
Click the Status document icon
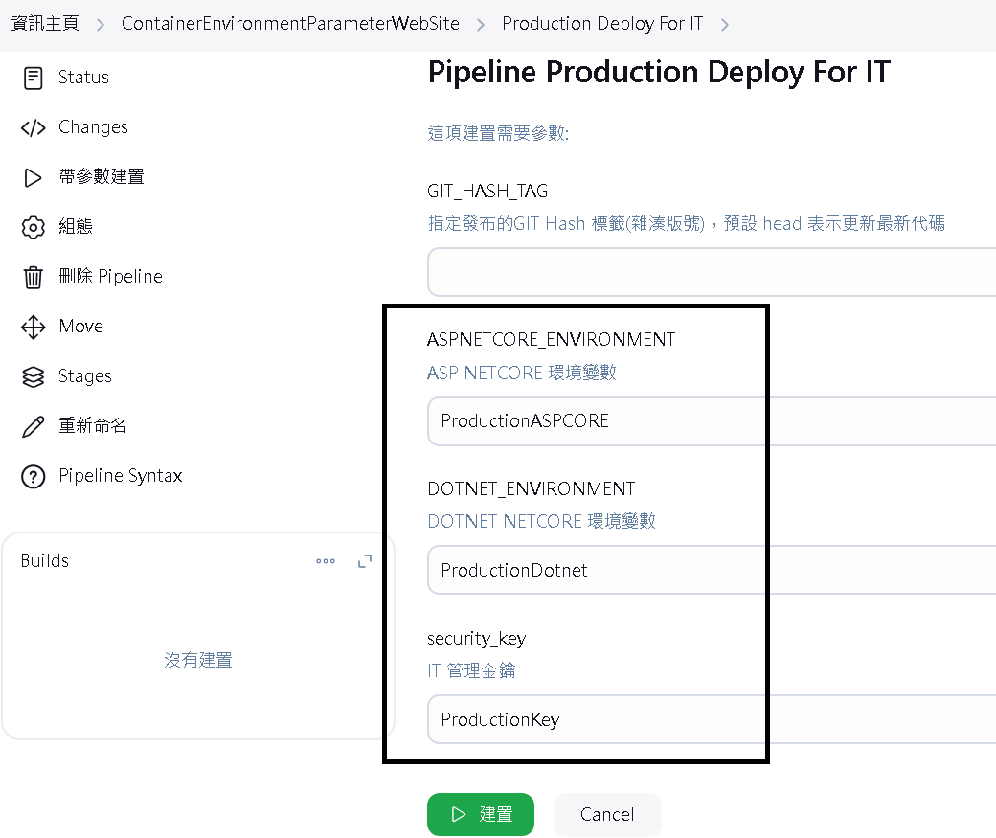[x=33, y=79]
